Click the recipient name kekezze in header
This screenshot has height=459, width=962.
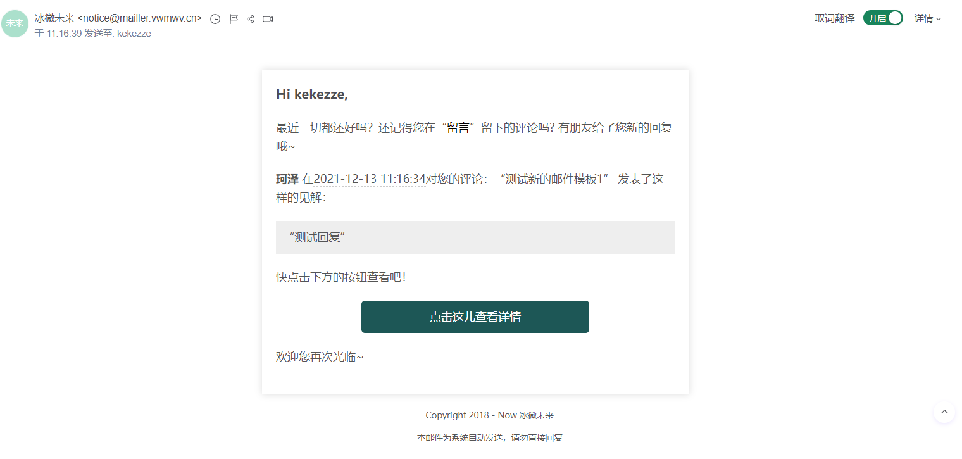[134, 34]
